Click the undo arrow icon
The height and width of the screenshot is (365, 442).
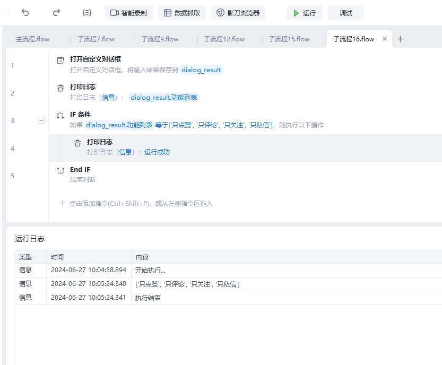25,13
